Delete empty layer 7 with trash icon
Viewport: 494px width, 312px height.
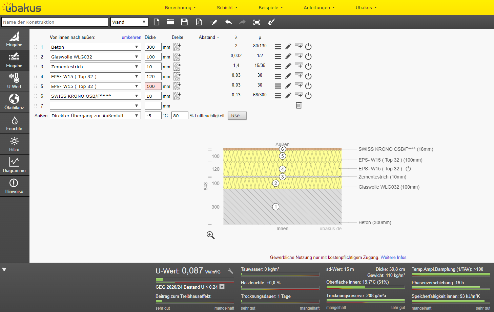coord(299,105)
